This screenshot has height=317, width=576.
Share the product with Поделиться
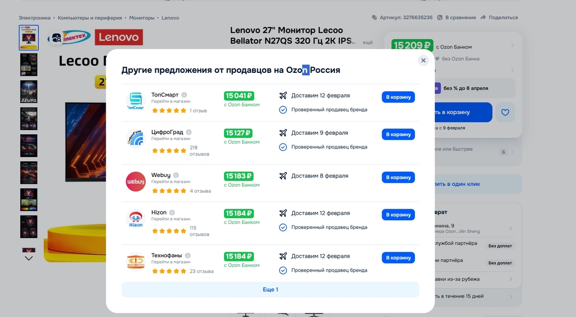[x=499, y=17]
